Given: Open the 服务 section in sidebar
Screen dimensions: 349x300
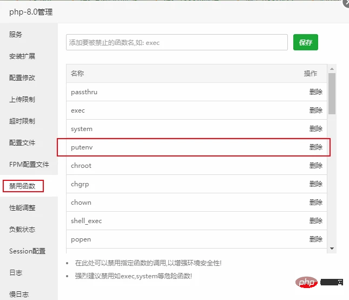Looking at the screenshot, I should coord(16,34).
